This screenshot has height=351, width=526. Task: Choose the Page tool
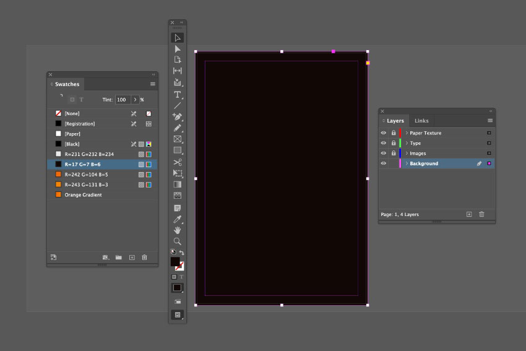tap(178, 59)
